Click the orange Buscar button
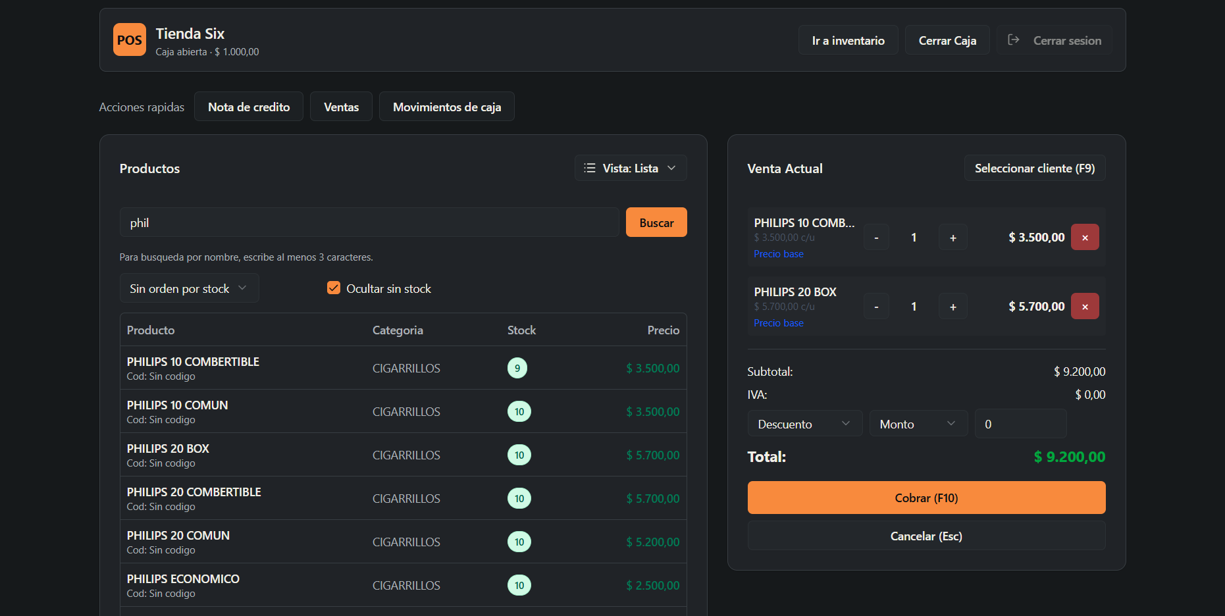 click(656, 222)
